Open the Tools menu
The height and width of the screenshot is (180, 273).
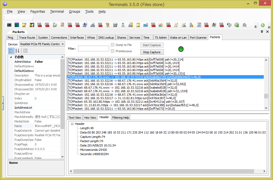[x=89, y=12]
